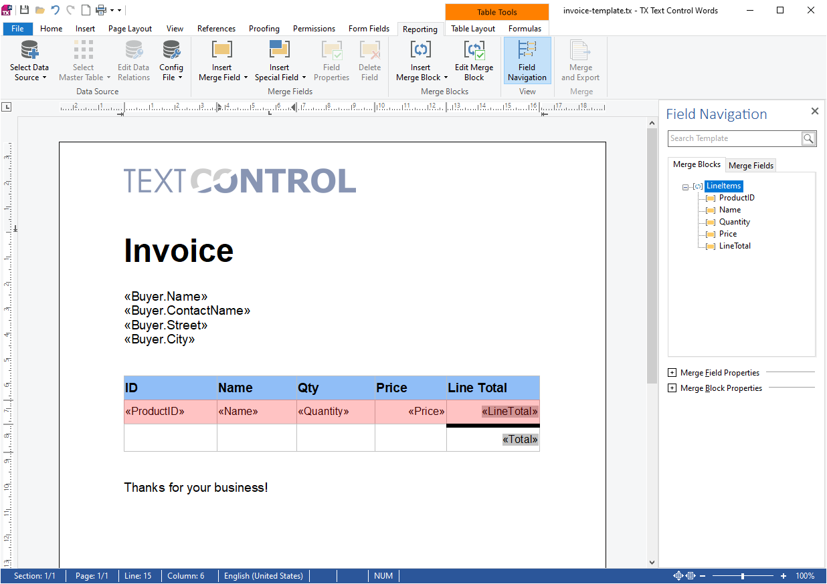The height and width of the screenshot is (584, 827).
Task: Open the quick access toolbar customize arrow
Action: click(119, 11)
